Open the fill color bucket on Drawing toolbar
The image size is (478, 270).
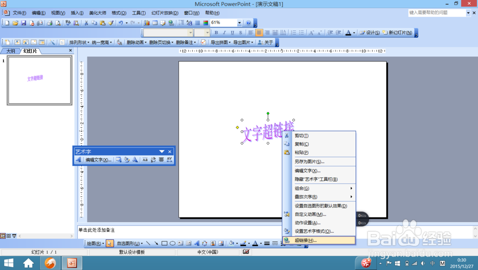[231, 243]
